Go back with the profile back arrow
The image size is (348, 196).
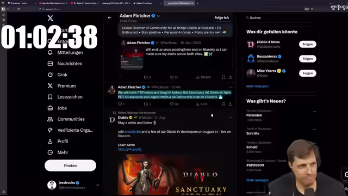pos(109,17)
